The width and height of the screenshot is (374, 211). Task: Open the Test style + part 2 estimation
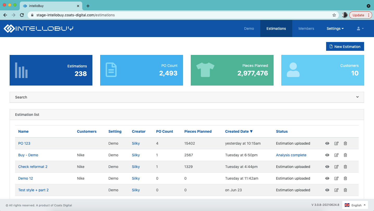33,190
